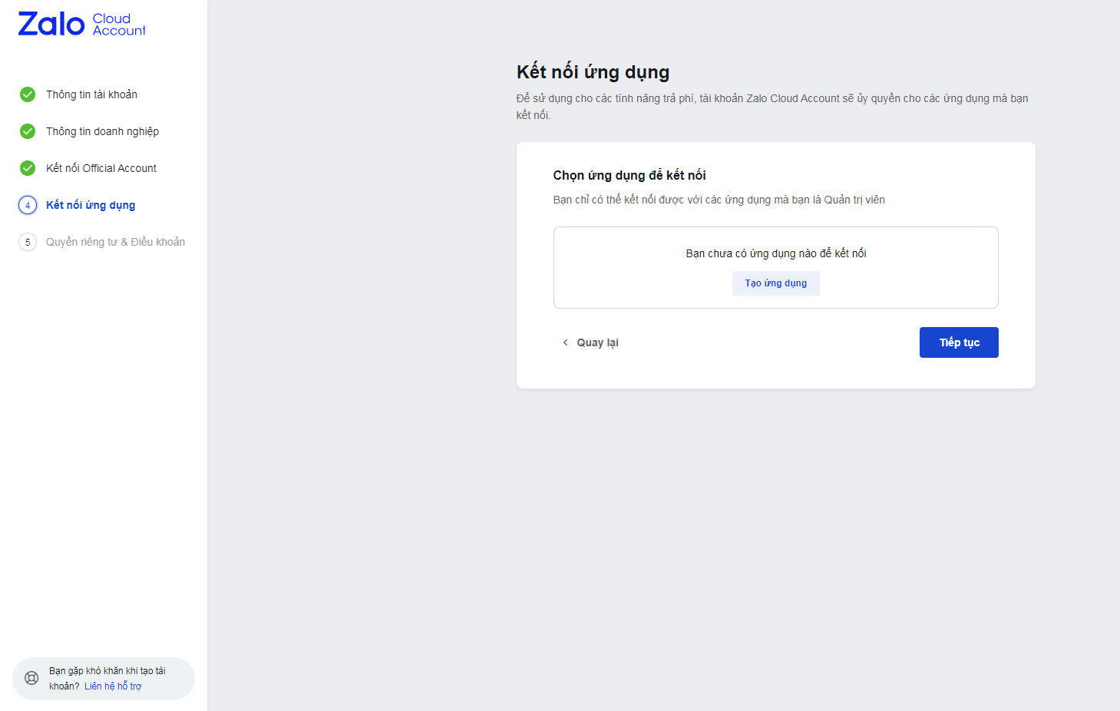Jump to Quyền riêng tư & Điều khoản step
The height and width of the screenshot is (711, 1120).
[x=115, y=242]
